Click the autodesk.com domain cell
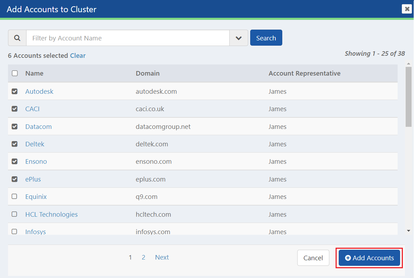Viewport: 414px width, 278px height. [x=156, y=91]
